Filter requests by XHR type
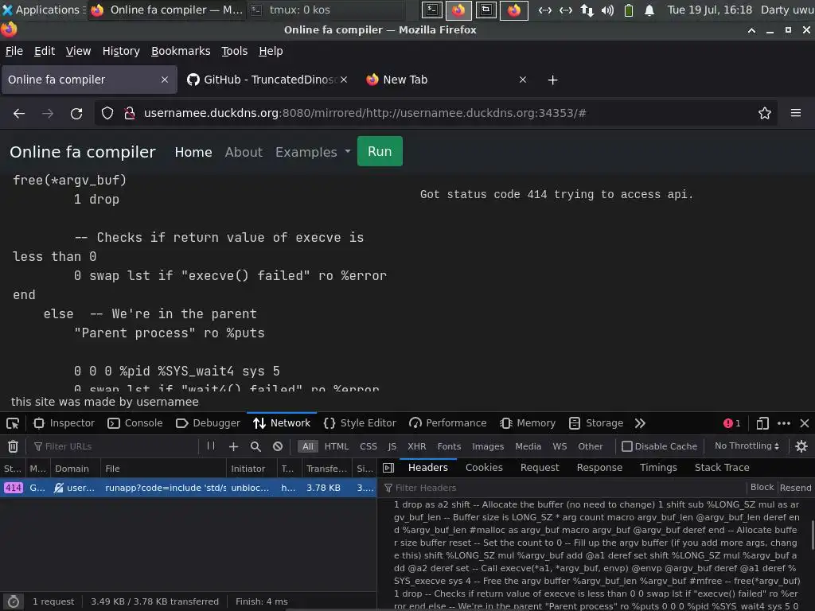The image size is (815, 611). point(416,446)
